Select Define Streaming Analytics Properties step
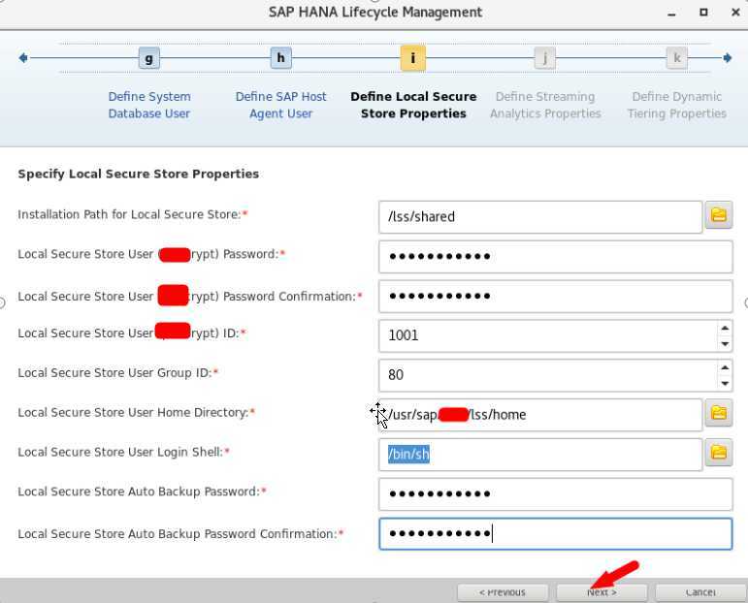Viewport: 748px width, 603px height. 545,105
